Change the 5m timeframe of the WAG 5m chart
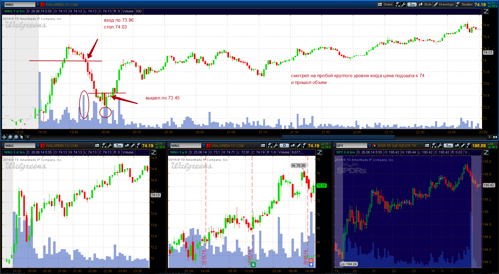The width and height of the screenshot is (499, 274). pyautogui.click(x=118, y=145)
